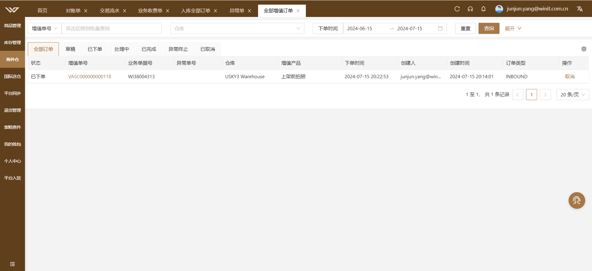Switch to the 首页 tab
The image size is (592, 271).
coord(42,11)
